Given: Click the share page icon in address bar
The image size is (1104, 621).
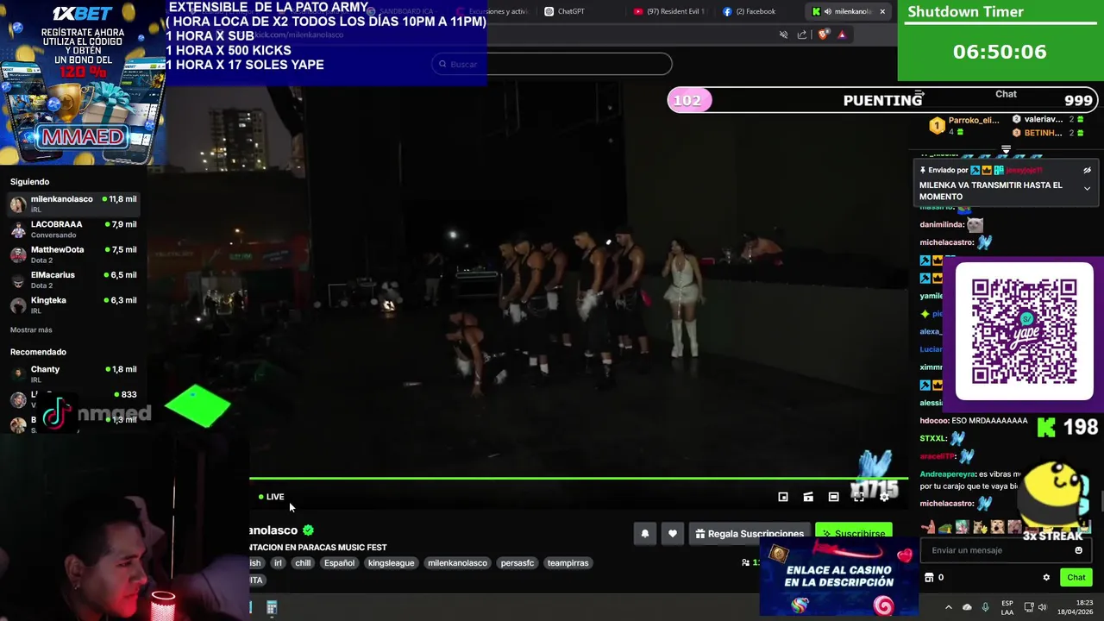Looking at the screenshot, I should 802,34.
